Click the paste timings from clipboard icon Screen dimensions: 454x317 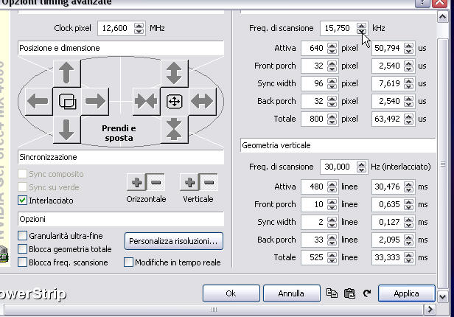tap(349, 293)
